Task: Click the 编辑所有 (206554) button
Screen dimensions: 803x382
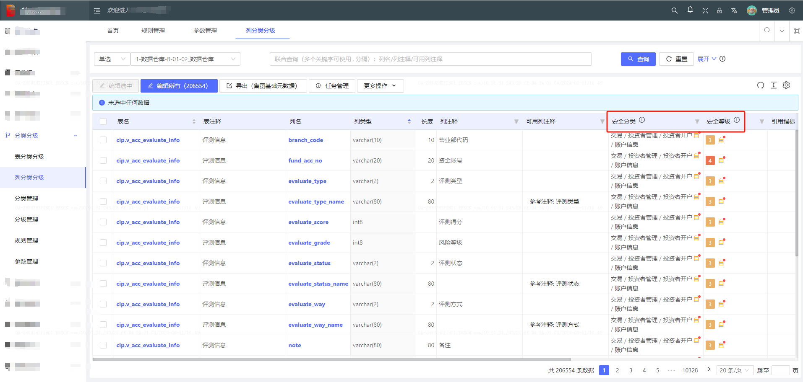Action: click(179, 86)
